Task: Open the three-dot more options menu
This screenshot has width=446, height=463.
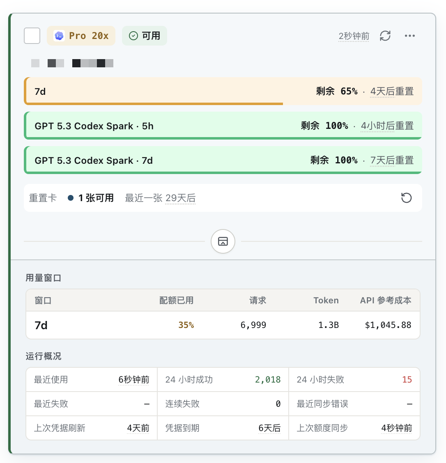Action: [410, 36]
